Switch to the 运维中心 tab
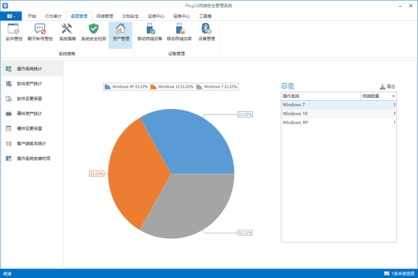Viewport: 418px width, 278px height. (156, 16)
